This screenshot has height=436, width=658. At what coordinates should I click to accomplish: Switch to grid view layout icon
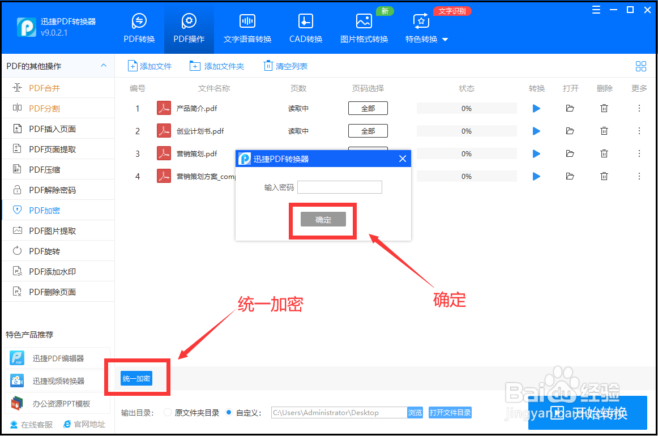[641, 66]
